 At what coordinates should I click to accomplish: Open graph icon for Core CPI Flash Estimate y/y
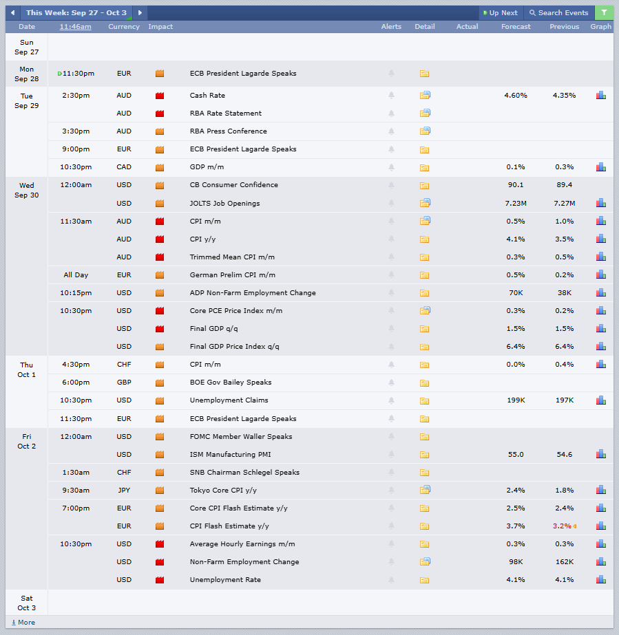(601, 508)
